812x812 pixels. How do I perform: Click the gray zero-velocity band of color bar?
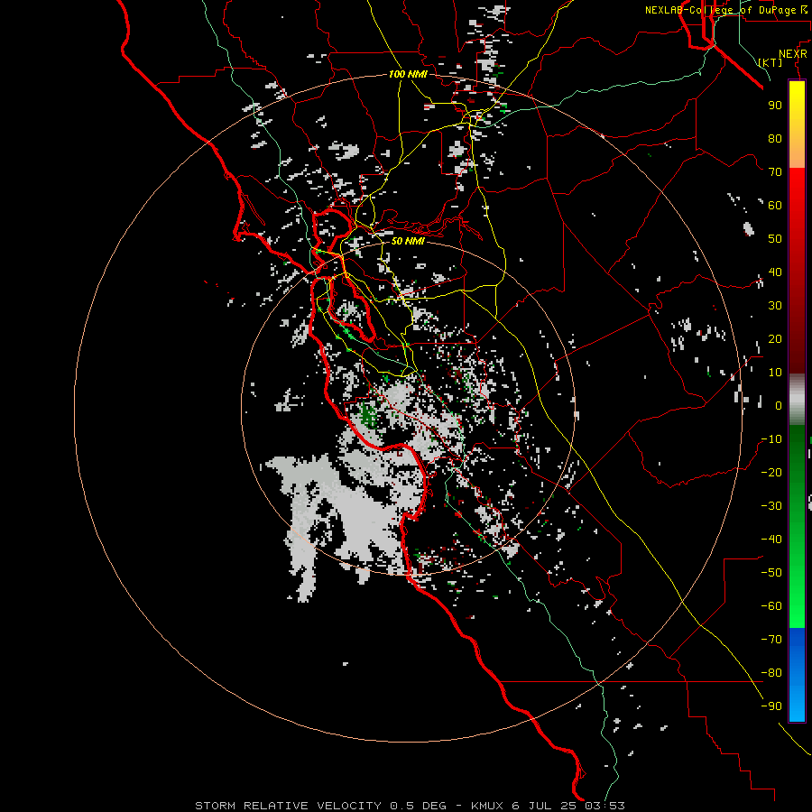pyautogui.click(x=797, y=400)
